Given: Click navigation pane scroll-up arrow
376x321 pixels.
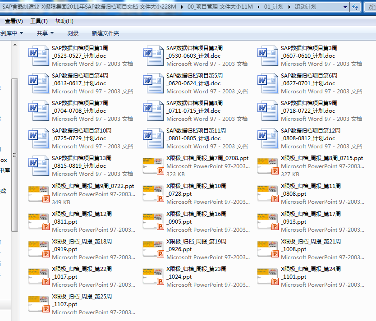Looking at the screenshot, I should click(15, 45).
